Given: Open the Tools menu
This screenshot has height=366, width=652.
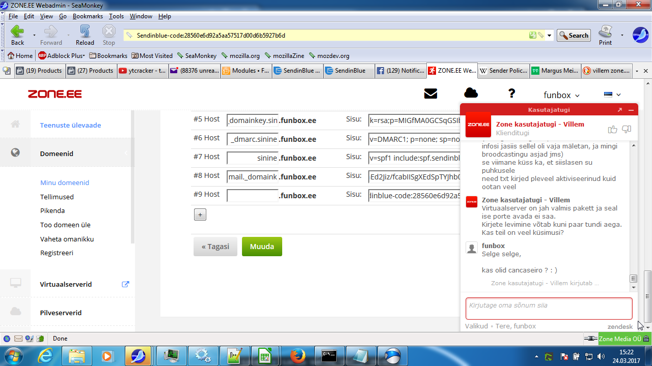Looking at the screenshot, I should (x=116, y=16).
